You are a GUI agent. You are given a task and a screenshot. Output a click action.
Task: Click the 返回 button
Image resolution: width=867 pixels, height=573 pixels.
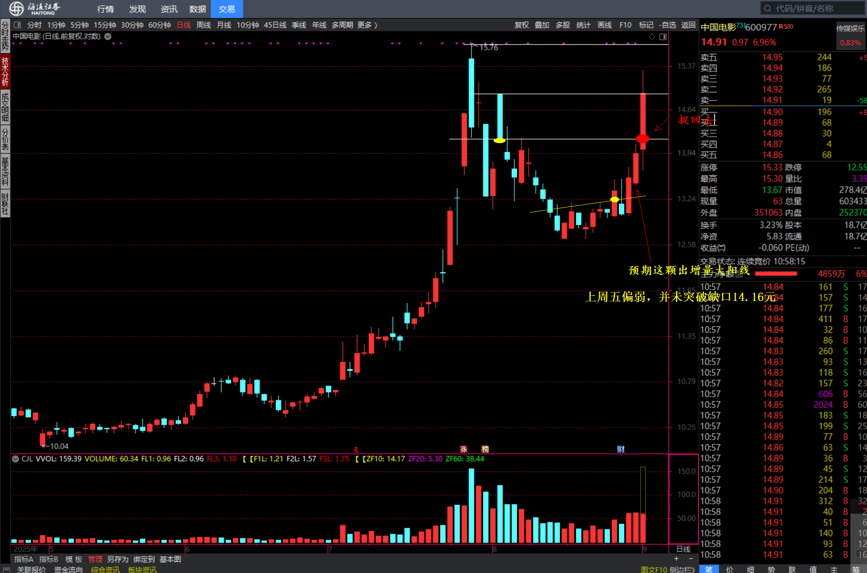[x=688, y=25]
